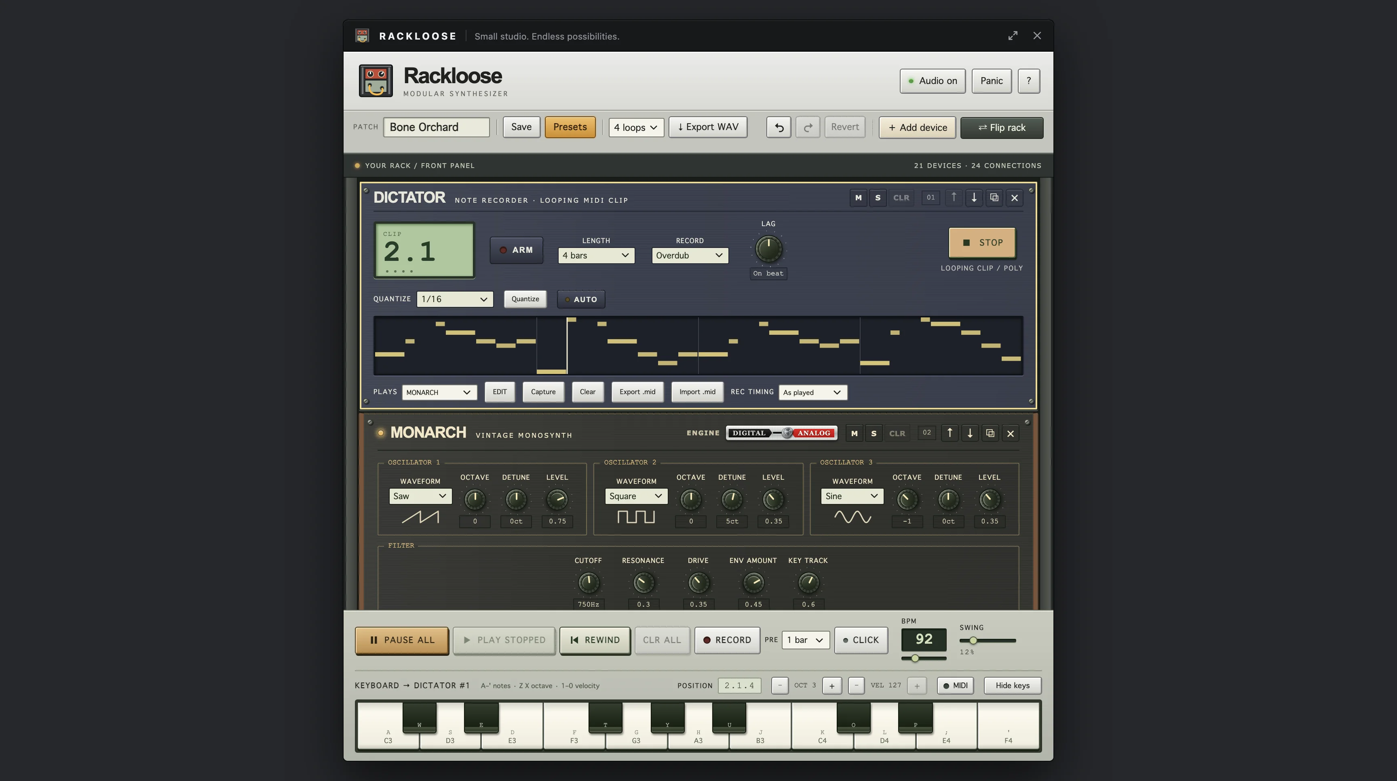Solo the Dictator device

[878, 198]
